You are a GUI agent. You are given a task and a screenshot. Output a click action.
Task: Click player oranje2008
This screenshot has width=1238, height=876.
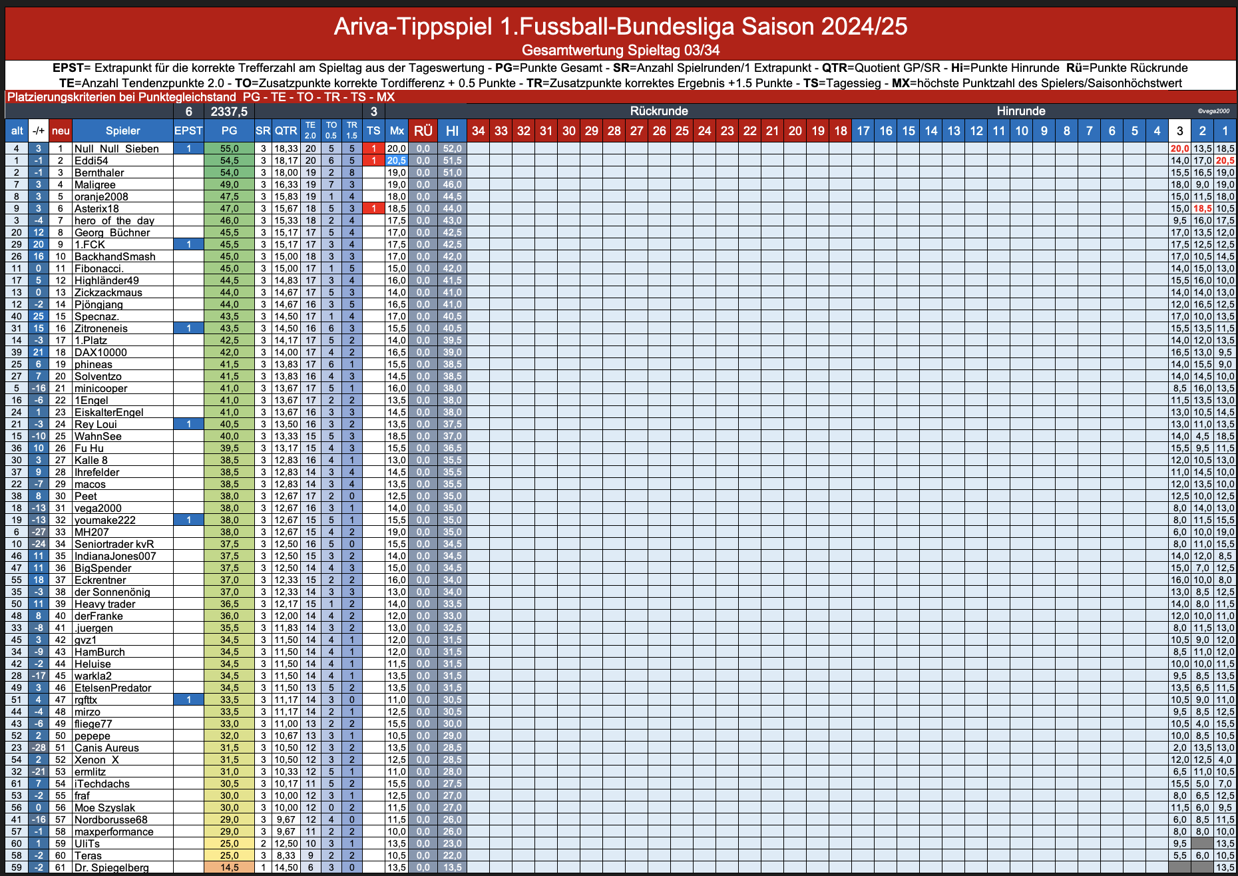click(x=122, y=196)
